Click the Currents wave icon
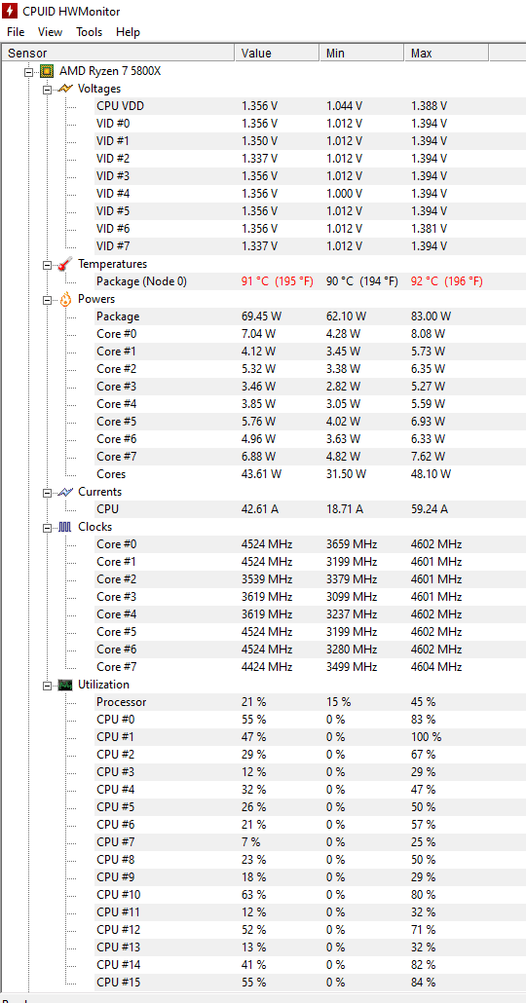 (64, 492)
